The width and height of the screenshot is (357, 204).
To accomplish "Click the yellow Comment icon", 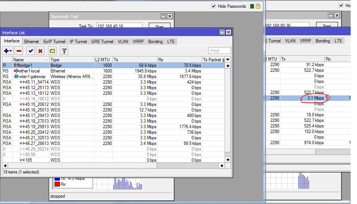I will [x=52, y=51].
